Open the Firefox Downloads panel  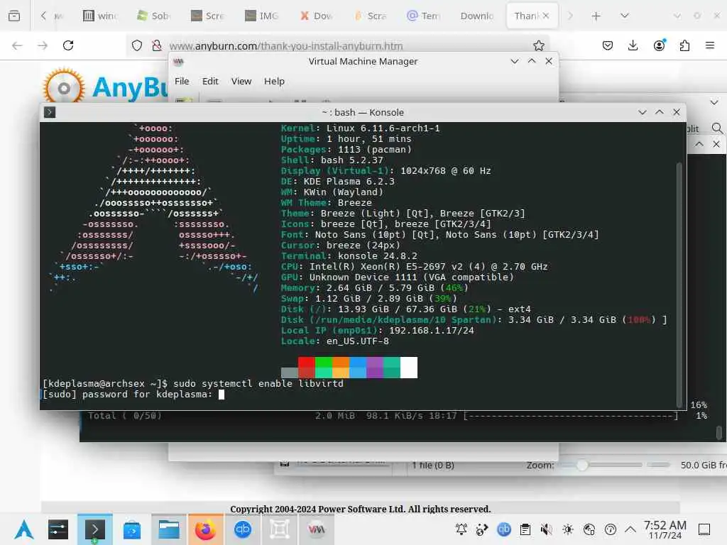coord(633,45)
